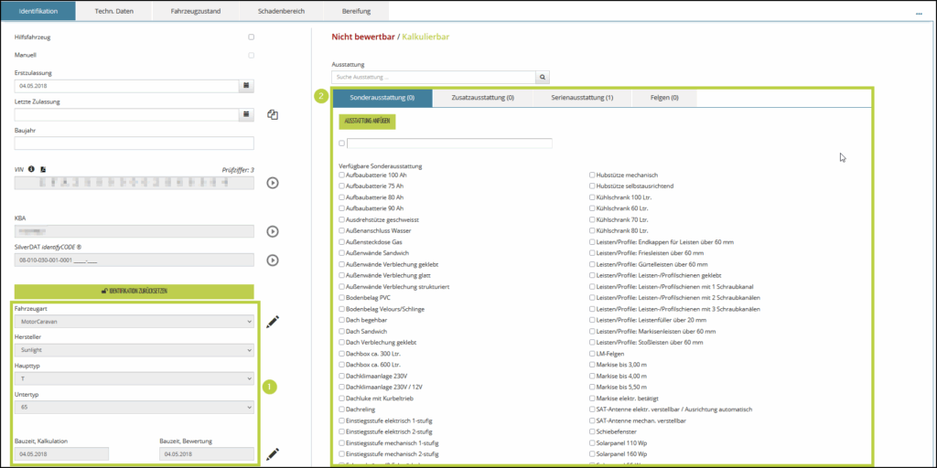937x468 pixels.
Task: Tick the Kühlschrank 100 Ltr. checkbox
Action: coord(591,197)
